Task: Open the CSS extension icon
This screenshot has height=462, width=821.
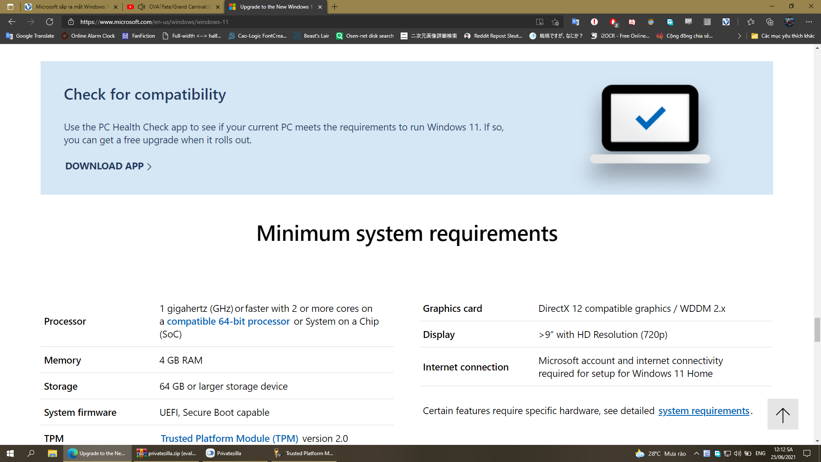Action: [688, 22]
